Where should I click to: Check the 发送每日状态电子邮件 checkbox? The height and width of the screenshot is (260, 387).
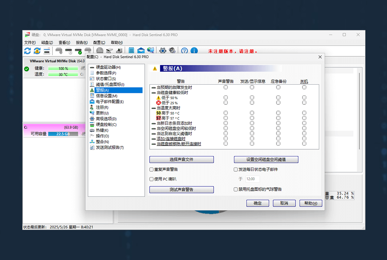236,169
